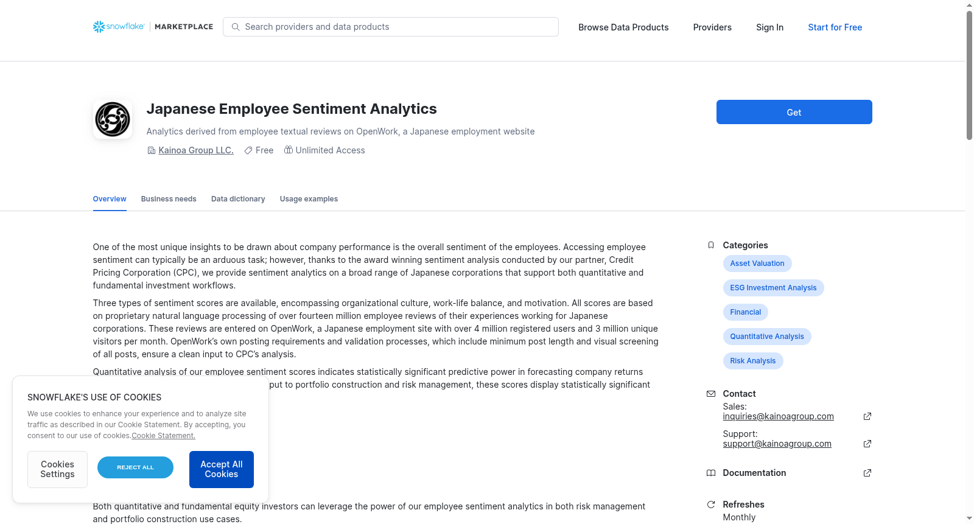Screen dimensions: 974x524
Task: Open the Support email external link icon
Action: point(867,444)
